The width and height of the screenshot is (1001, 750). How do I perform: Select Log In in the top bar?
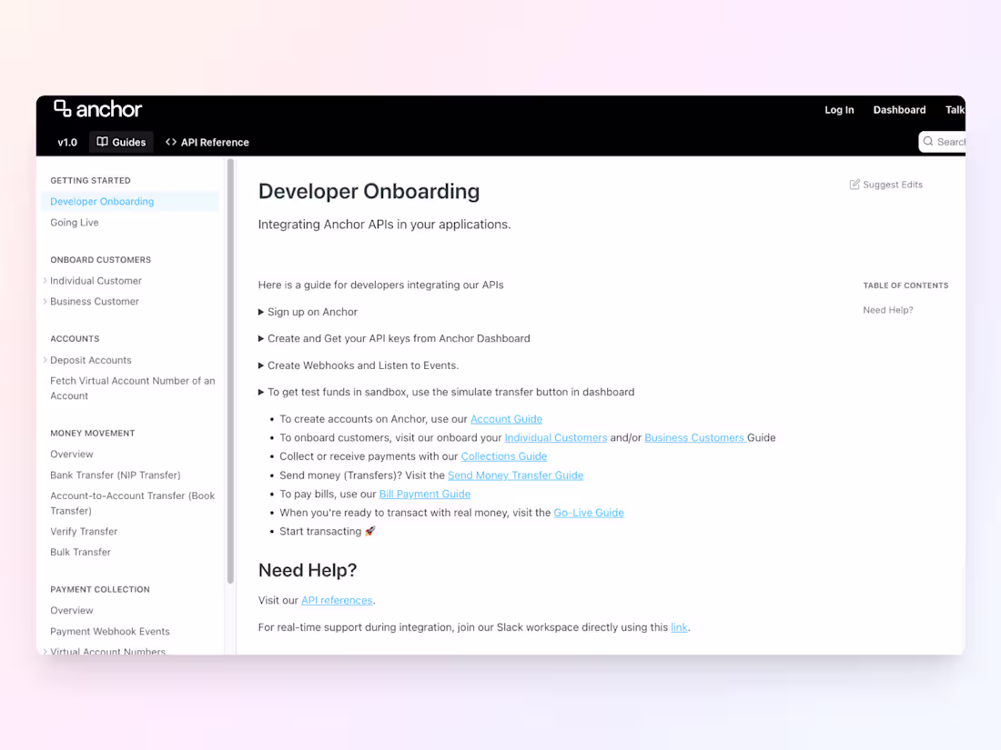(839, 109)
